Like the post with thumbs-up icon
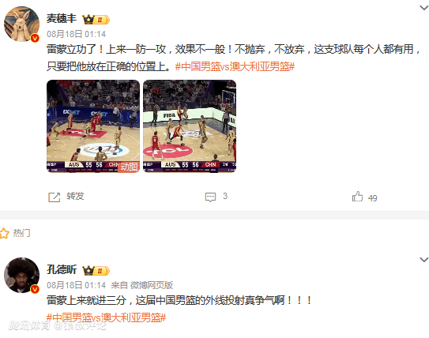 357,197
